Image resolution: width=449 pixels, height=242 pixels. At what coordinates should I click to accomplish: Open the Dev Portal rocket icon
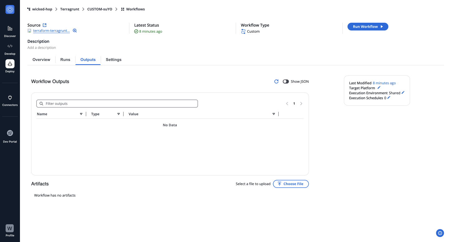coord(10,133)
